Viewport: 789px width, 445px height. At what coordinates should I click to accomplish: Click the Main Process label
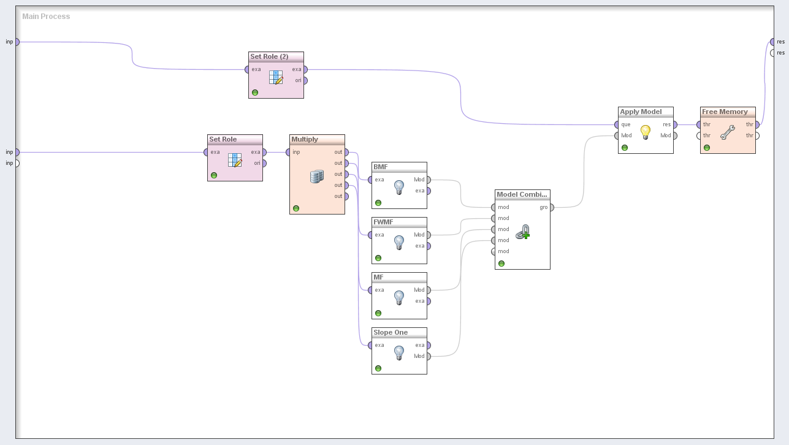click(46, 17)
